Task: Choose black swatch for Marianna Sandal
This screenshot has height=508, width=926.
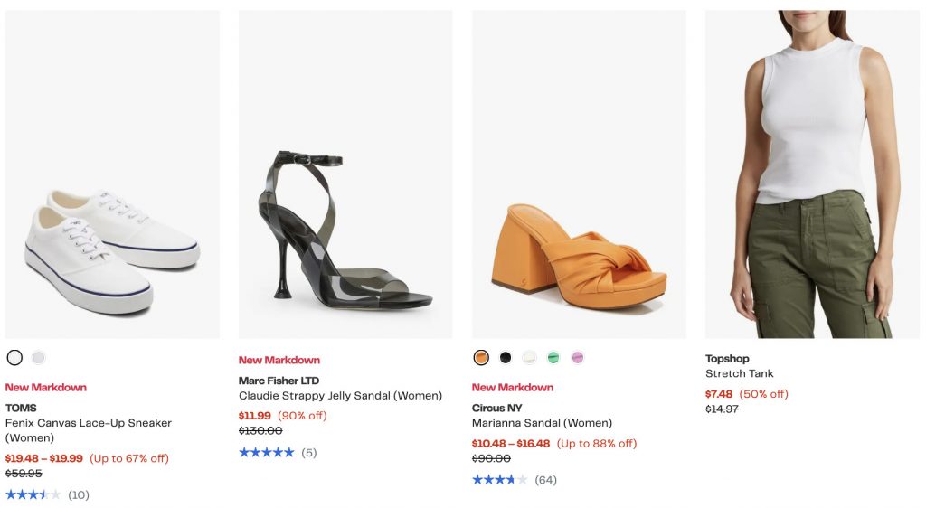Action: coord(506,357)
